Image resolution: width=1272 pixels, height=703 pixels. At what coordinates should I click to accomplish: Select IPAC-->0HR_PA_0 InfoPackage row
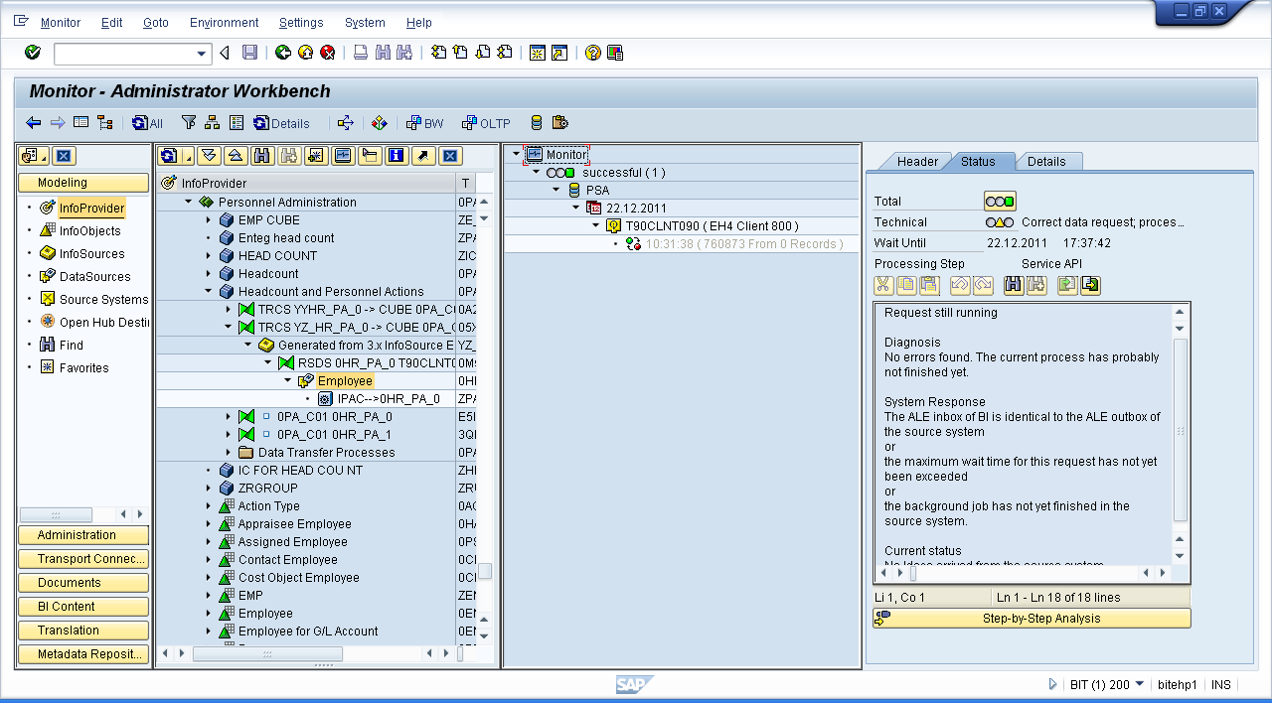click(x=389, y=399)
